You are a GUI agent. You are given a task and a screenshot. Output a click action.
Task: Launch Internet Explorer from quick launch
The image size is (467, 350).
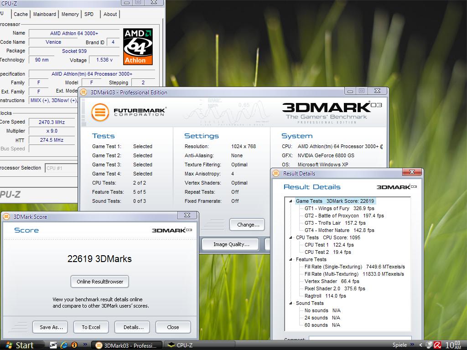coord(64,345)
